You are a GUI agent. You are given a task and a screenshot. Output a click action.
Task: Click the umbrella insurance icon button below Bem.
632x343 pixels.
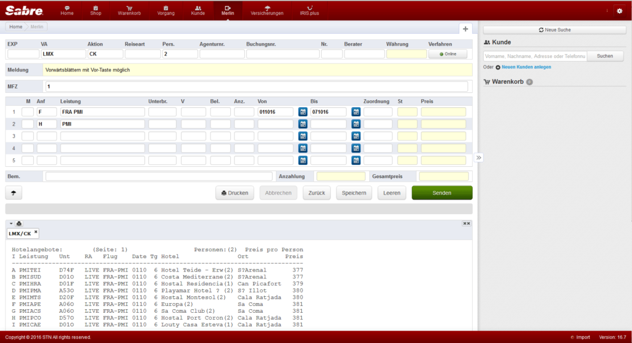tap(14, 193)
